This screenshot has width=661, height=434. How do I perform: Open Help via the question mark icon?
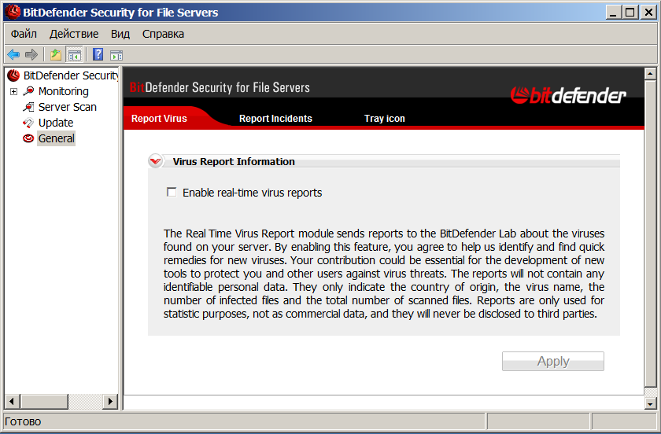click(98, 54)
